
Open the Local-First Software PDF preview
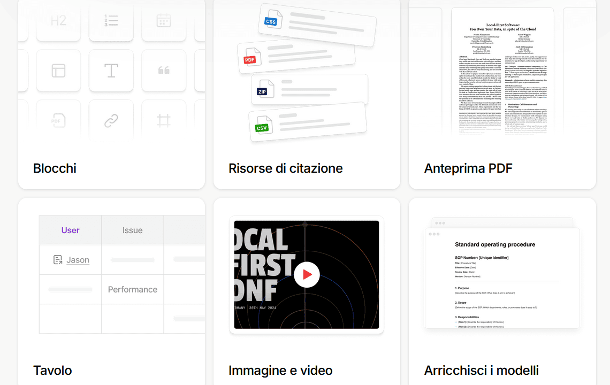[x=502, y=72]
